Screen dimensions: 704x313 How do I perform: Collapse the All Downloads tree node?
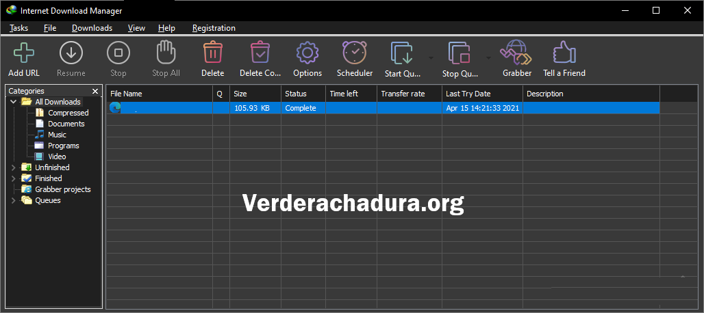14,102
